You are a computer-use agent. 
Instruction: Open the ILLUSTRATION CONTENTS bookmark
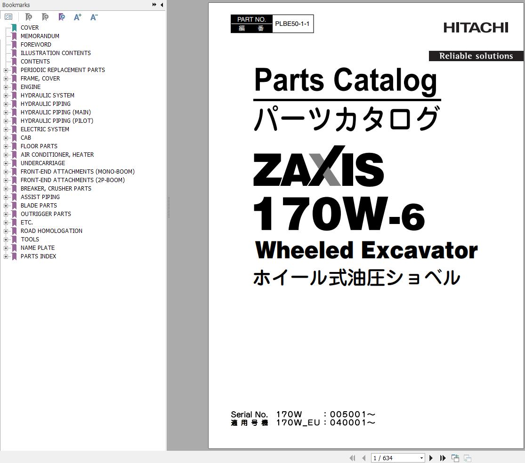56,53
